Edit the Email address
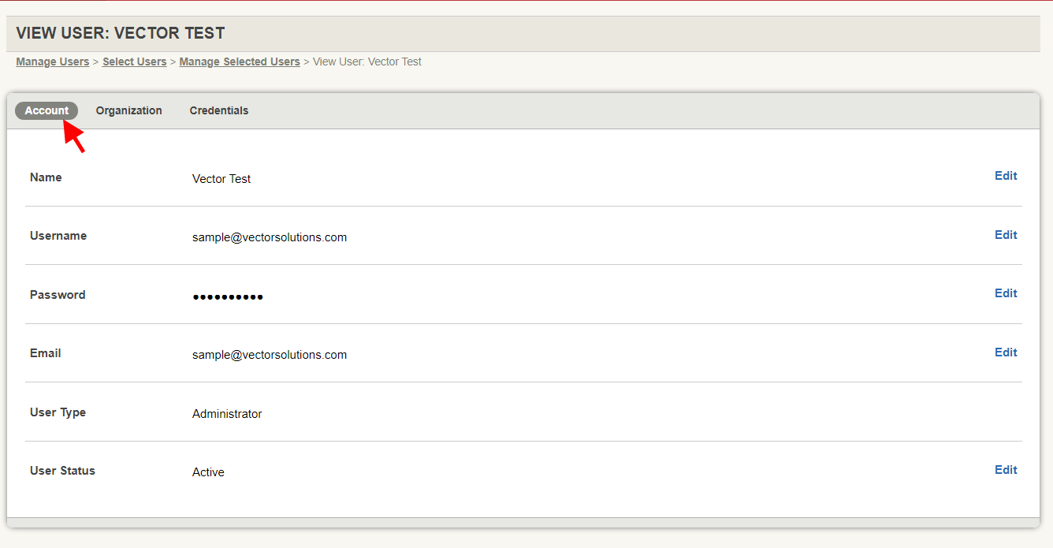 point(1005,352)
